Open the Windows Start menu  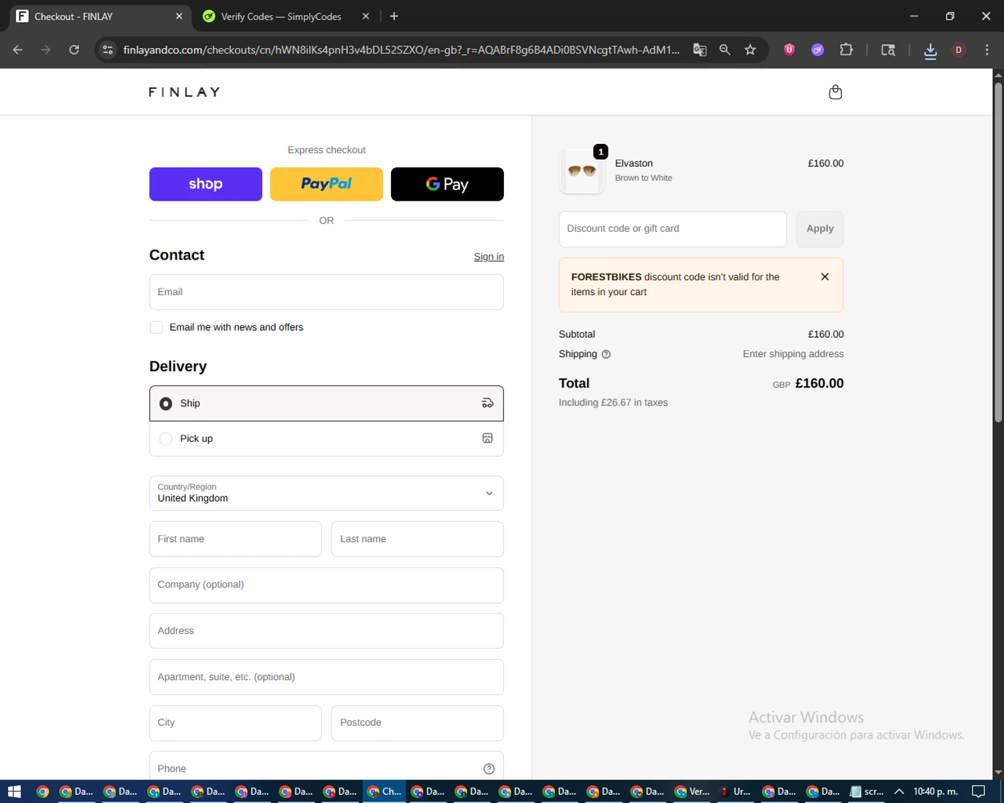click(14, 792)
